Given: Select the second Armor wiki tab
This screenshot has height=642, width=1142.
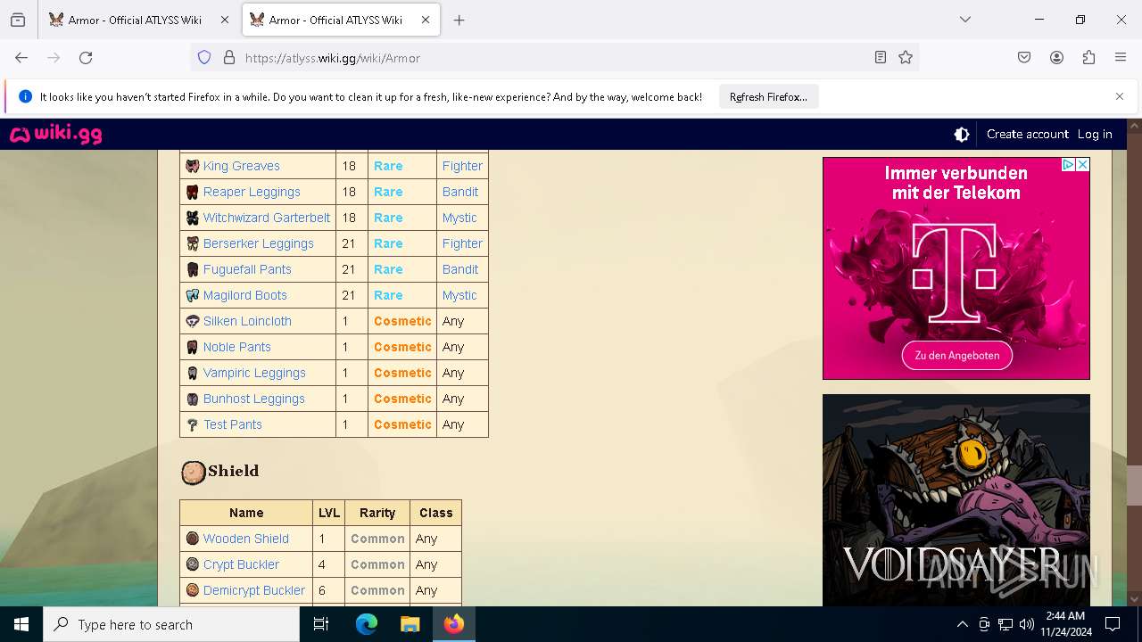Looking at the screenshot, I should pos(341,20).
